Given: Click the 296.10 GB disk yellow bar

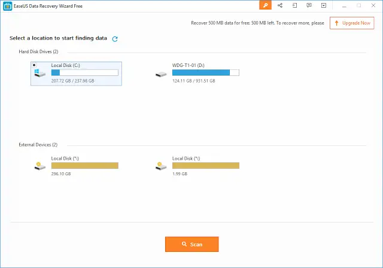Looking at the screenshot, I should tap(85, 166).
